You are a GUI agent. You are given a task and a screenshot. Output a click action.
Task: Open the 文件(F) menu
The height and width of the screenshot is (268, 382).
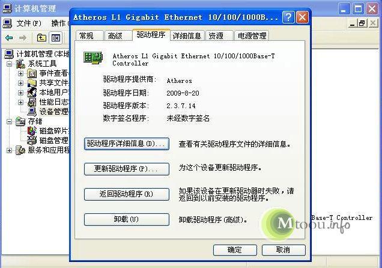(29, 23)
